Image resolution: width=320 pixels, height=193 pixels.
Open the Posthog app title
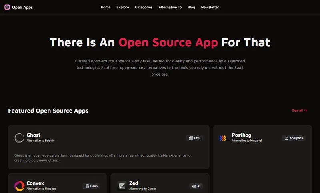click(x=242, y=135)
